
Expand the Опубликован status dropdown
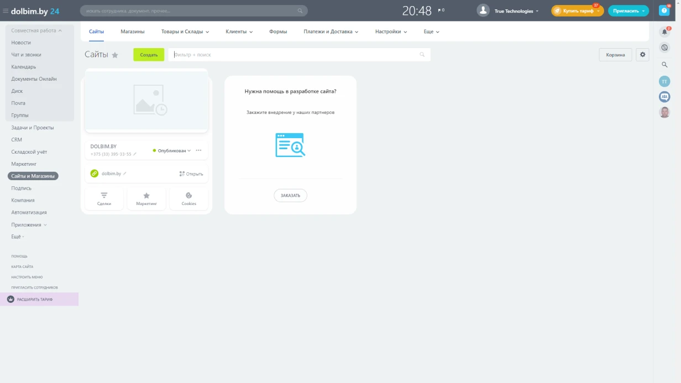point(172,150)
